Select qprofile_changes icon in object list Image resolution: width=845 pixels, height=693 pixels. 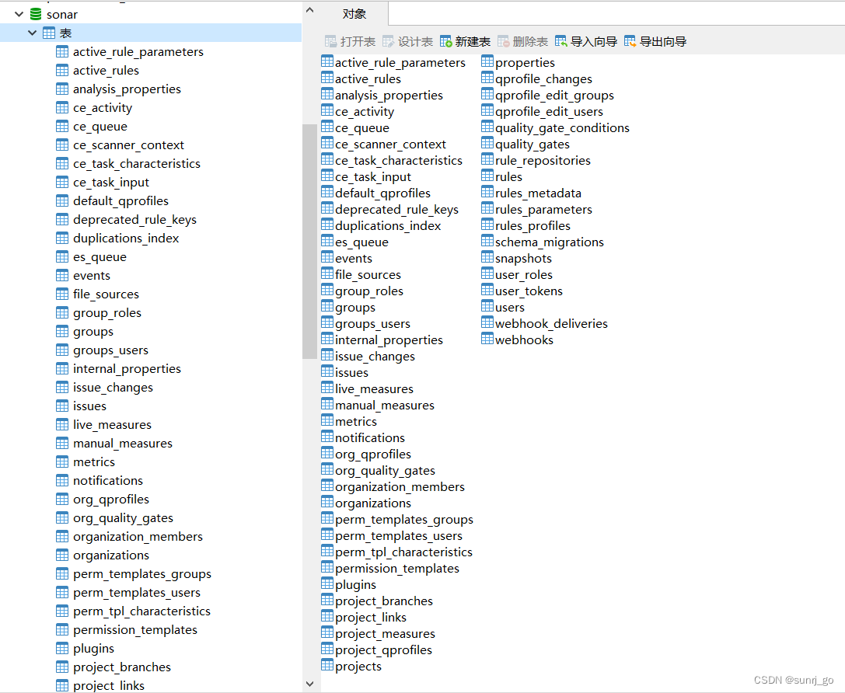(487, 78)
